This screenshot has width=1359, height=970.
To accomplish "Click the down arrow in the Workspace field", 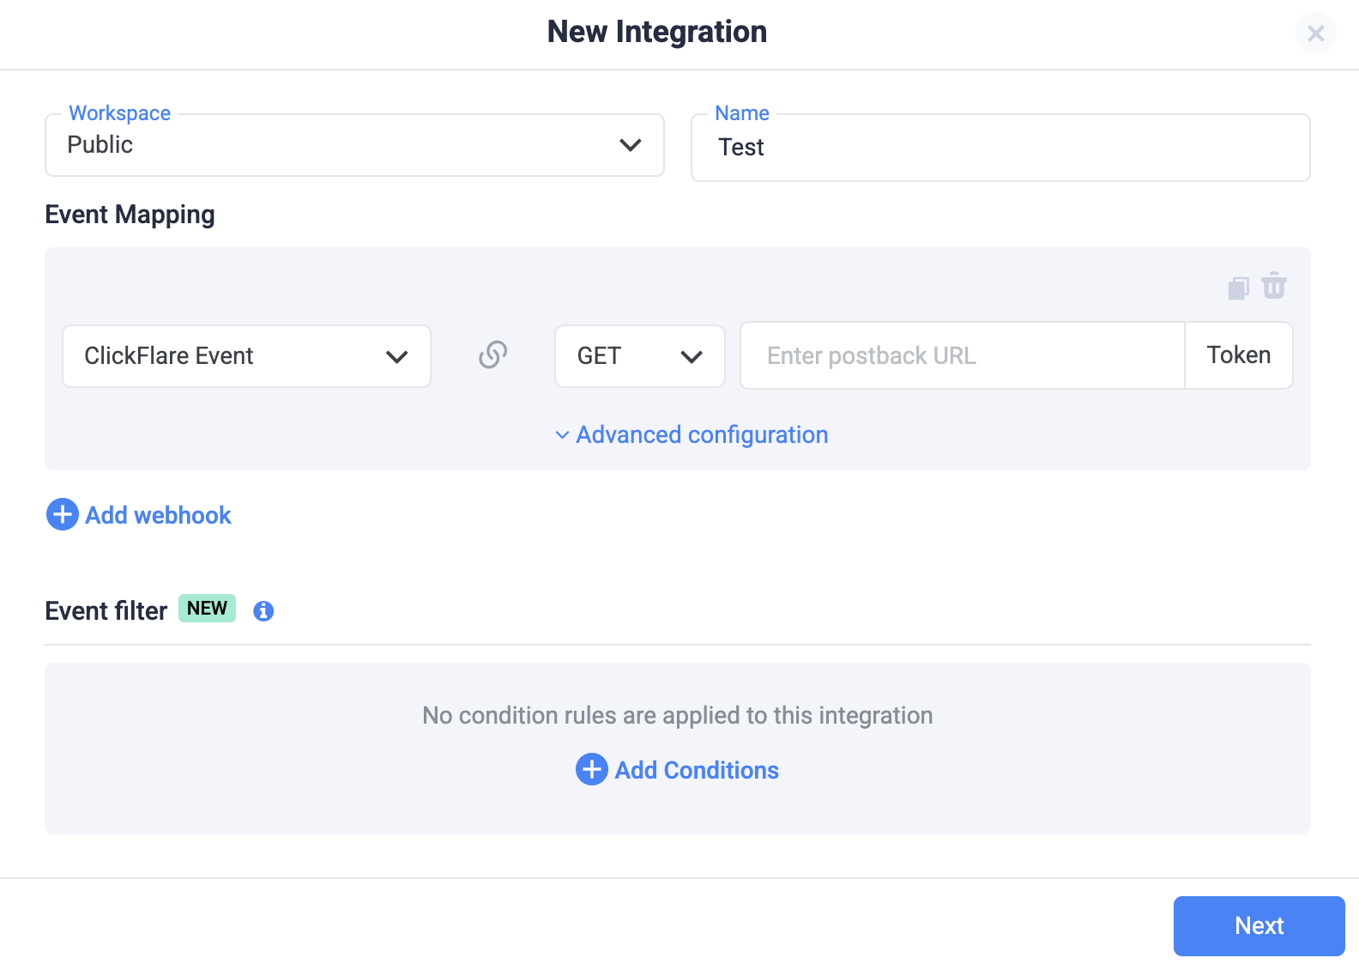I will click(x=631, y=145).
